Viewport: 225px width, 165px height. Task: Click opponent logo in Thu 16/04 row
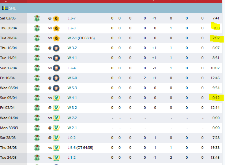[x=56, y=48]
